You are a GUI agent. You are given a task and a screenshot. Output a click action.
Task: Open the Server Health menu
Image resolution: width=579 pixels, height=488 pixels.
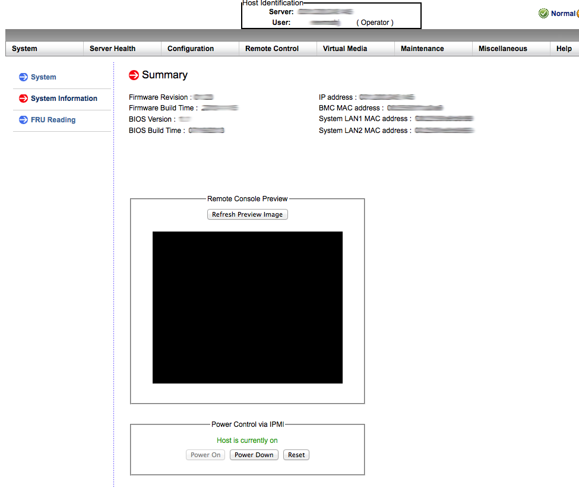[112, 49]
